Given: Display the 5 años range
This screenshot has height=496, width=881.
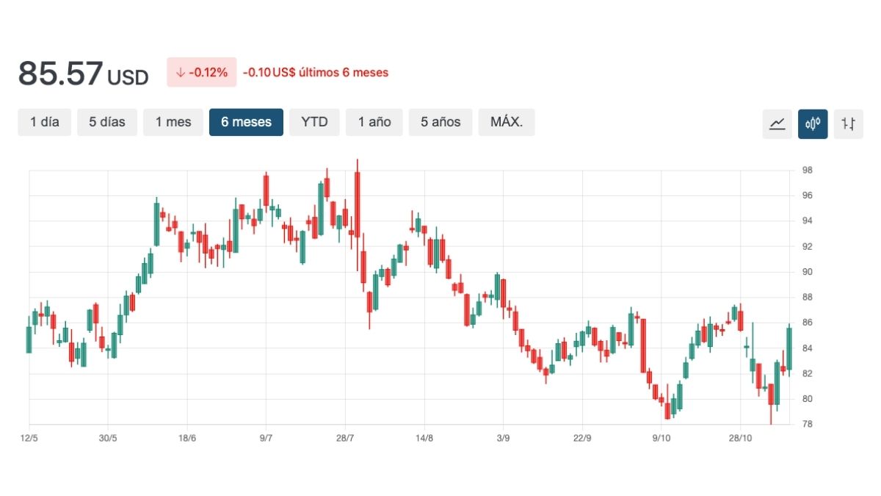Looking at the screenshot, I should pos(440,122).
